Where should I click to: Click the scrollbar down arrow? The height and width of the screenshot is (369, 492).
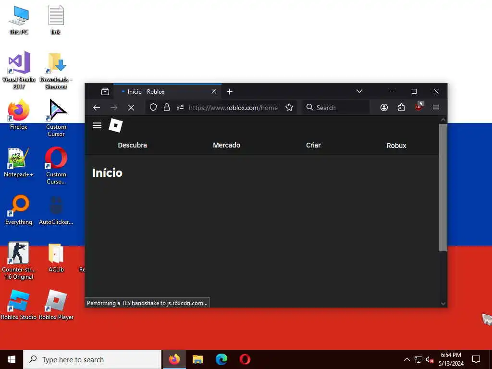[443, 304]
